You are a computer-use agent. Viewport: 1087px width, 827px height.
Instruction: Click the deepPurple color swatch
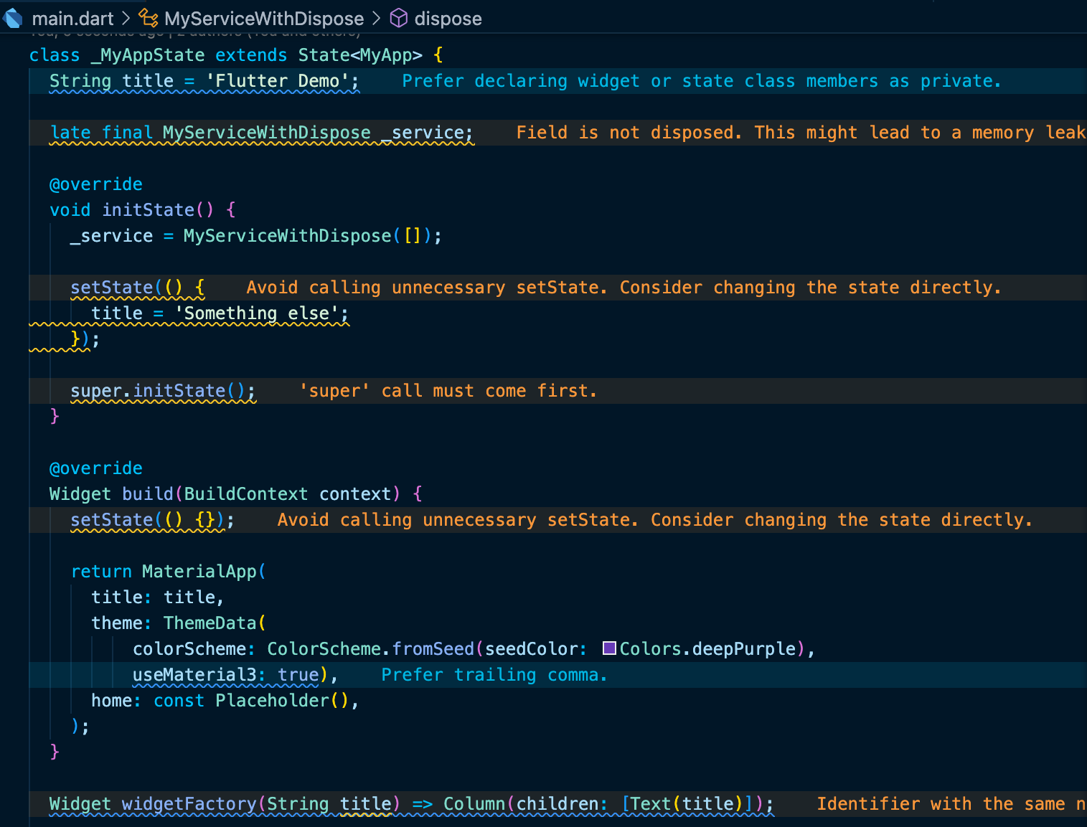coord(609,648)
